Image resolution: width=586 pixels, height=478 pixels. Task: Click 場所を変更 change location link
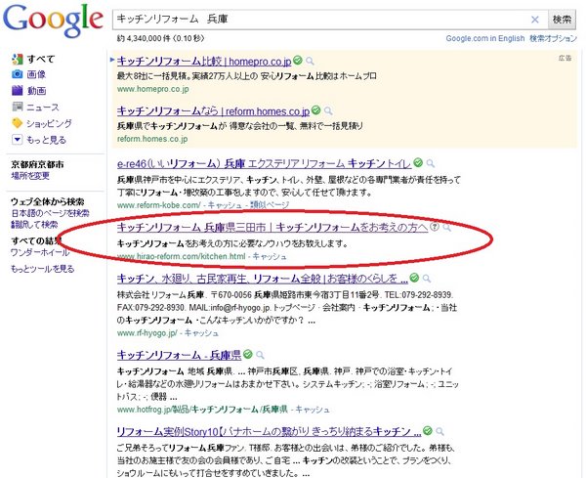30,175
